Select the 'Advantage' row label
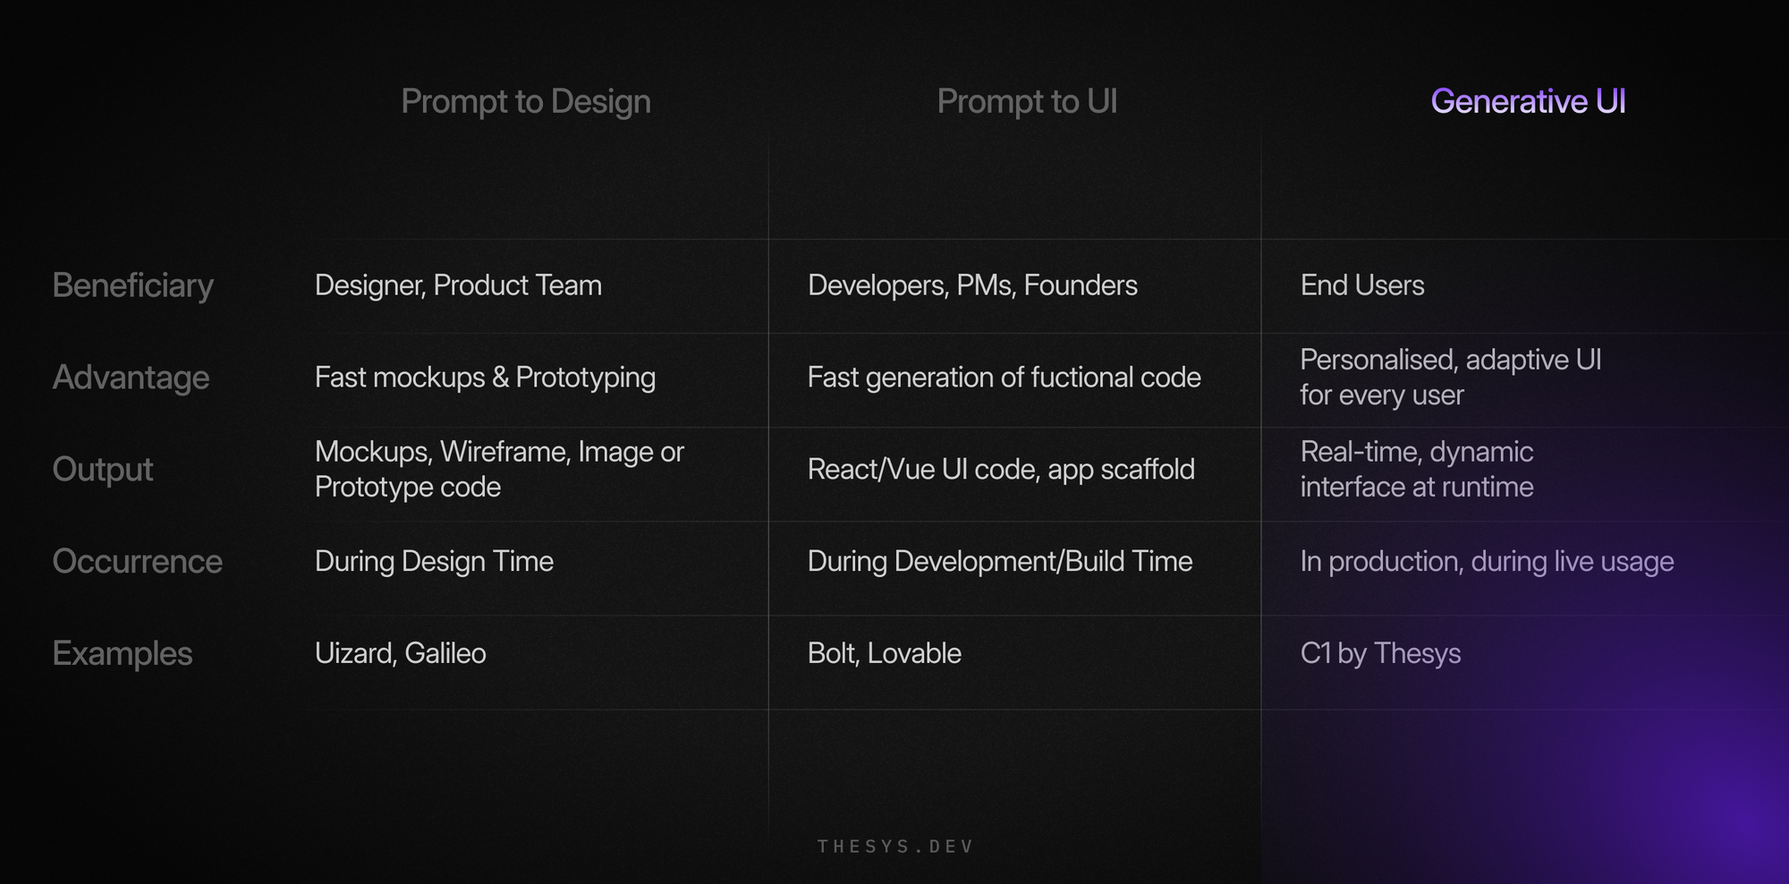 [x=131, y=378]
